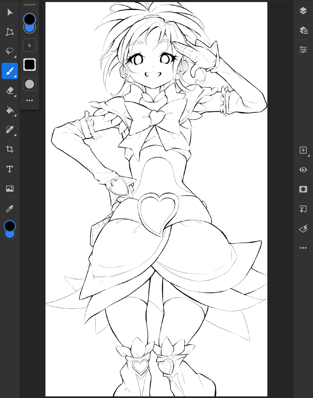Open the detailed layer view
The image size is (313, 398).
(x=303, y=30)
